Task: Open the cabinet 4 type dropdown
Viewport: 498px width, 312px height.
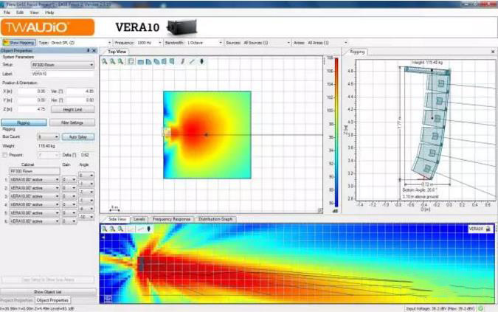Action: pos(34,205)
